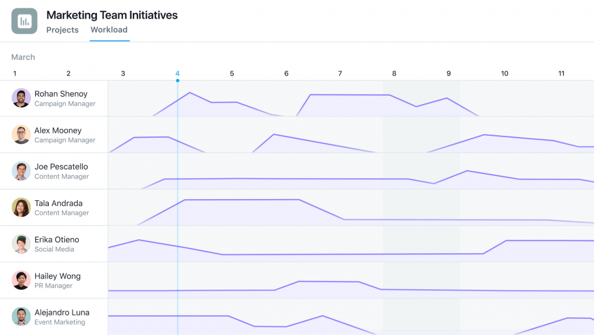This screenshot has width=594, height=335.
Task: Select Erika Otieno's avatar
Action: (21, 244)
